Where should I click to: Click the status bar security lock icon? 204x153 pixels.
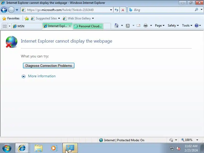point(171,140)
